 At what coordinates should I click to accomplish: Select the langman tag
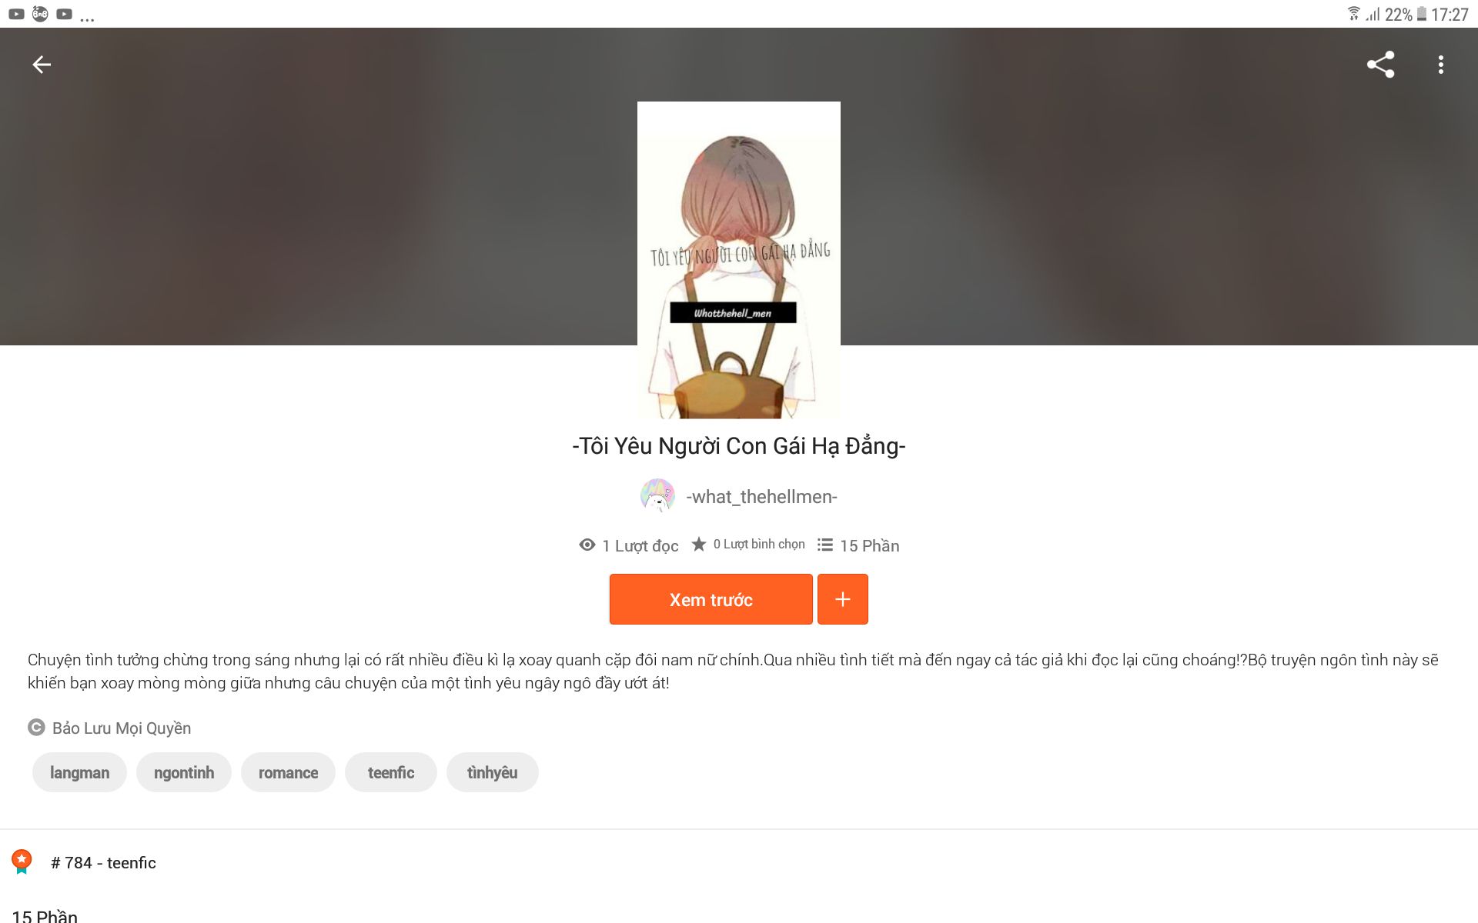pos(79,772)
